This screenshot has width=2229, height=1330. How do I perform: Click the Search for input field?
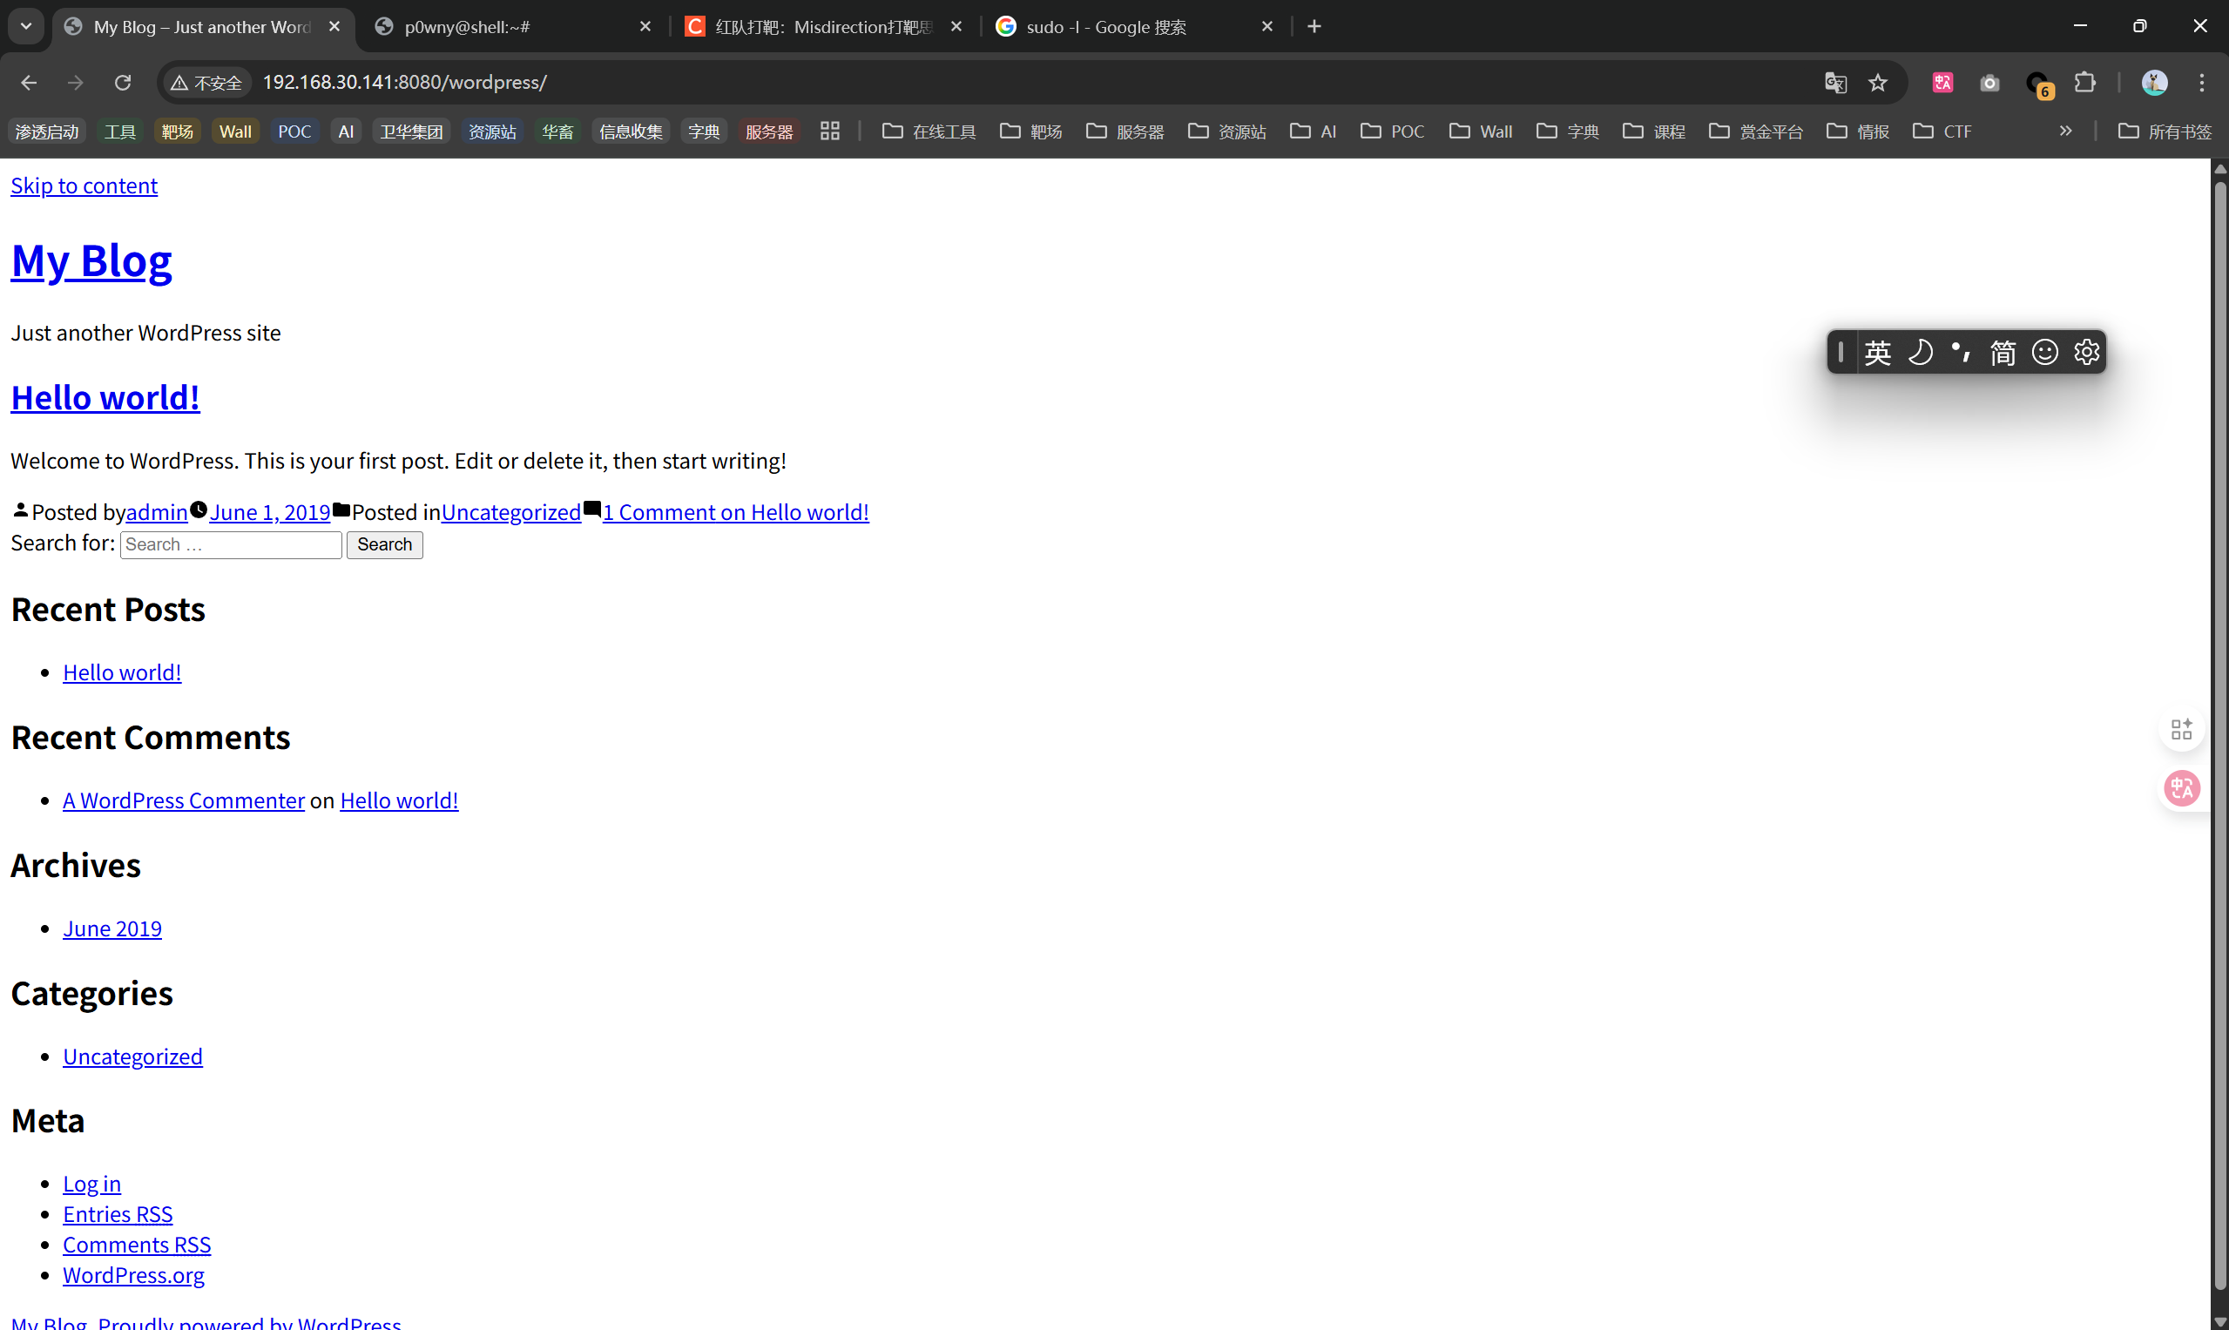coord(230,544)
